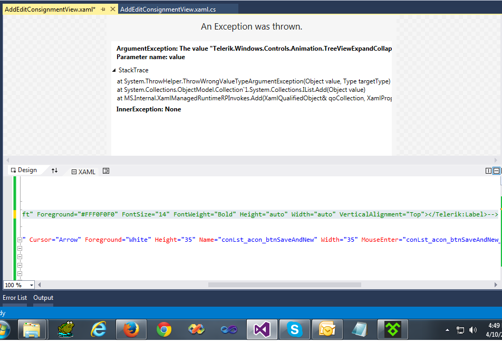Open the frog icon app on the taskbar
The height and width of the screenshot is (341, 502).
pos(66,329)
